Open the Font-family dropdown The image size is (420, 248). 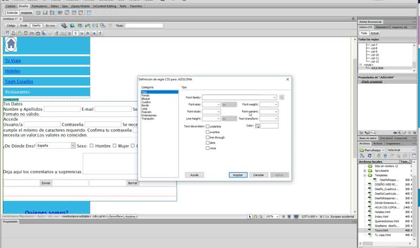tap(239, 97)
